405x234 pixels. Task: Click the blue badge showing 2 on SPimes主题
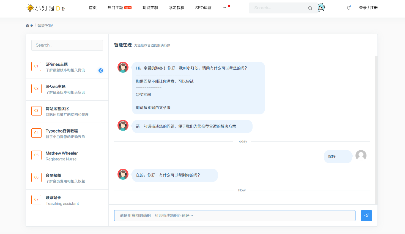[101, 71]
